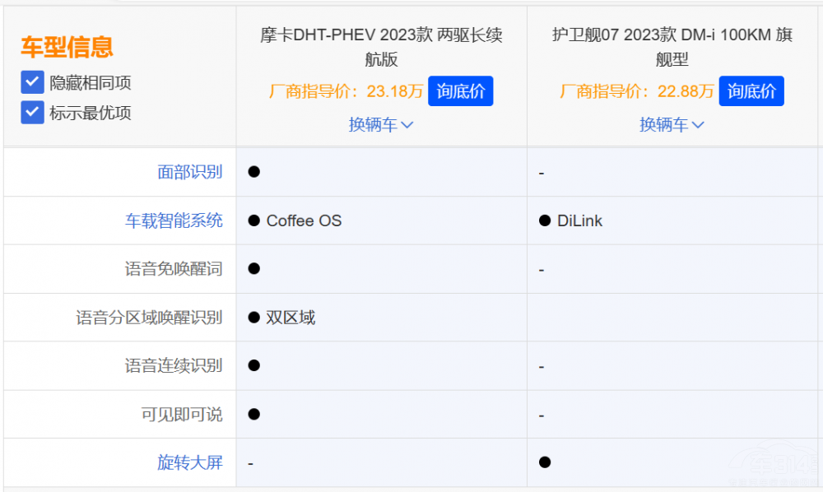This screenshot has height=492, width=823.
Task: Toggle the 标示最优项 checkbox
Action: (33, 113)
